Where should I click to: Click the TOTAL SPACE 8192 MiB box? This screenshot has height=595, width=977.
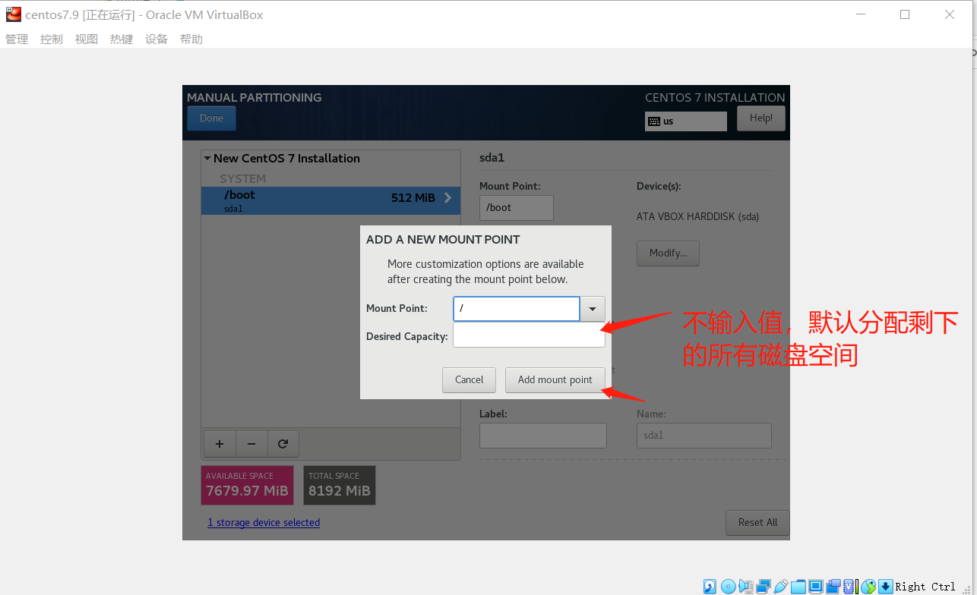coord(340,485)
